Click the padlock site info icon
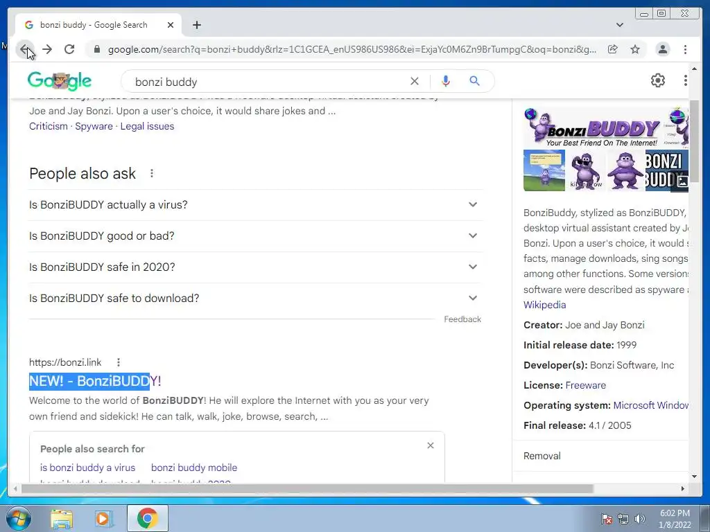 pos(97,49)
